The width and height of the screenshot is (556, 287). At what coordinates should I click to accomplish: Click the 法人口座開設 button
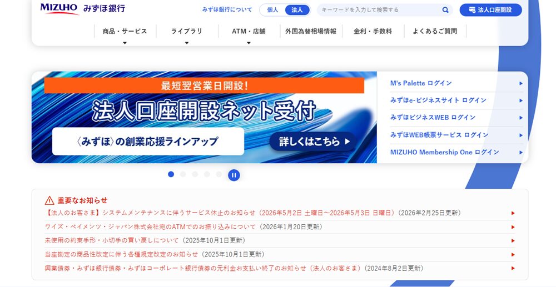click(x=490, y=10)
